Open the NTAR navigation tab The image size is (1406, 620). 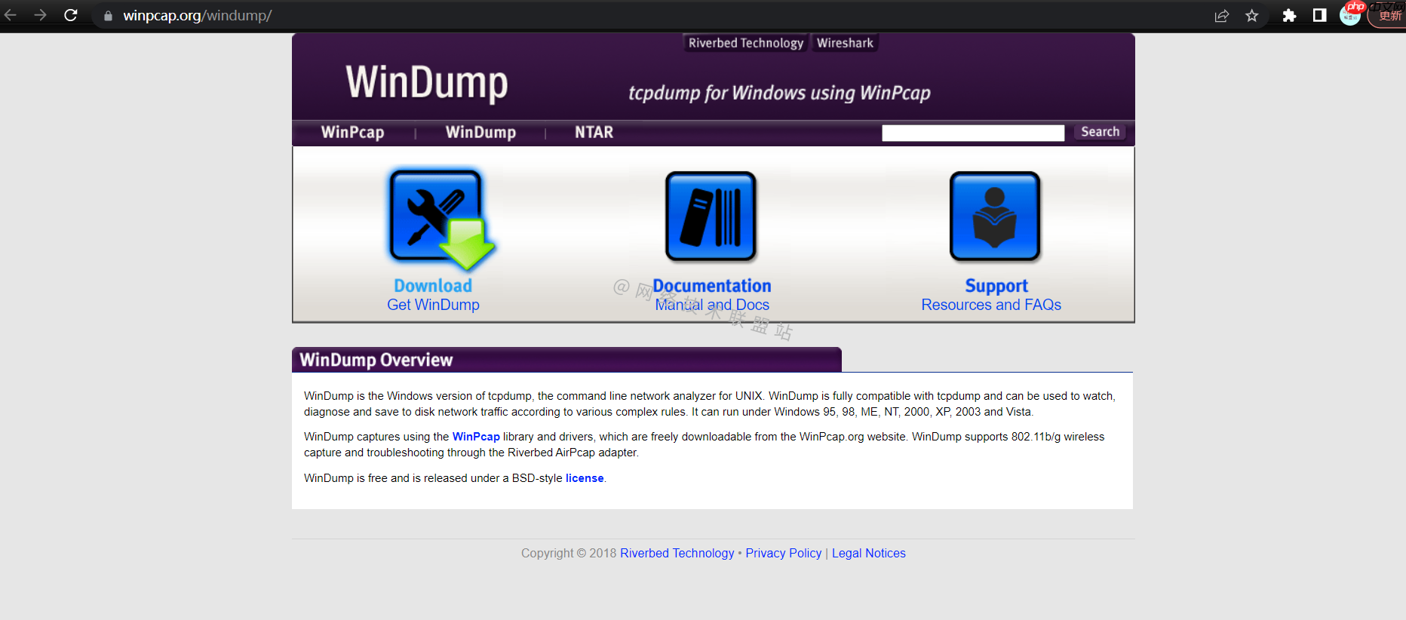point(594,133)
